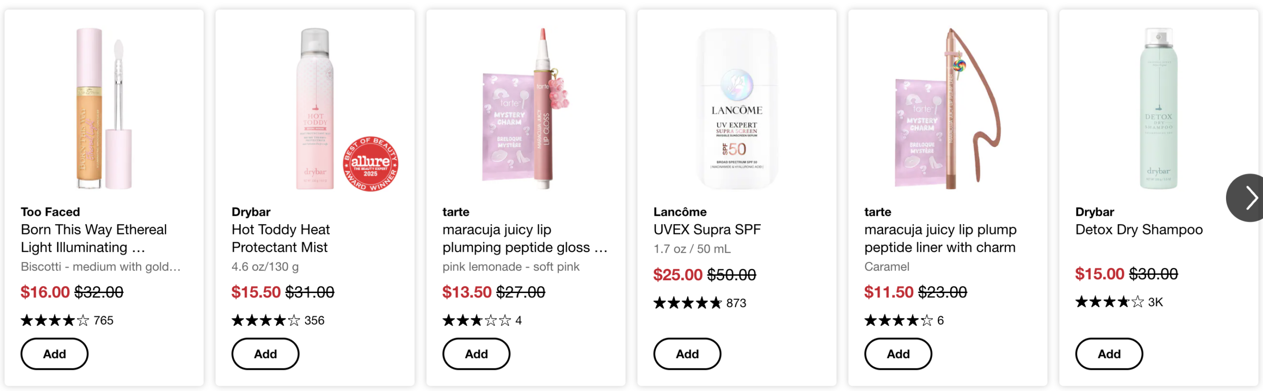
Task: Add Too Faced Born This Way to basket
Action: [54, 354]
